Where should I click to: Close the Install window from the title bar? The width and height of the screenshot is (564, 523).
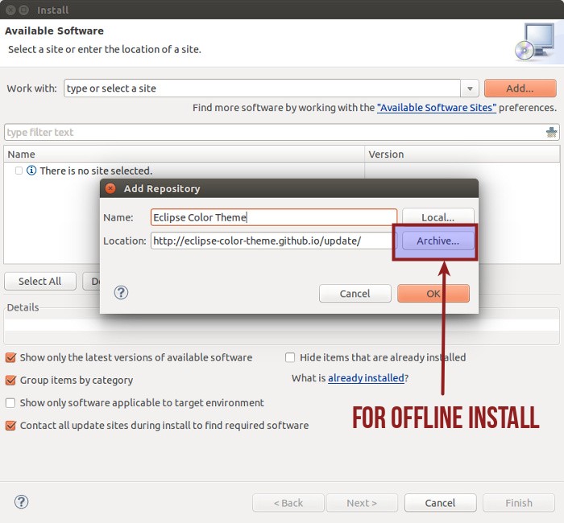[10, 10]
